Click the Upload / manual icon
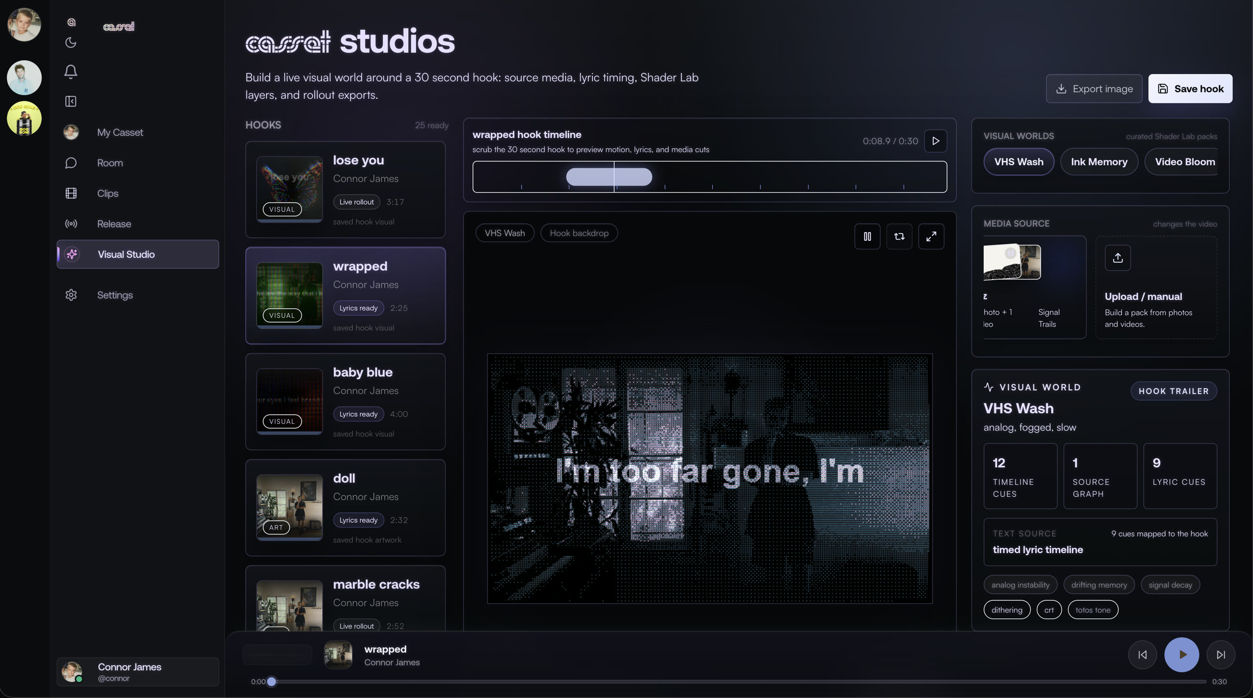 (1117, 258)
